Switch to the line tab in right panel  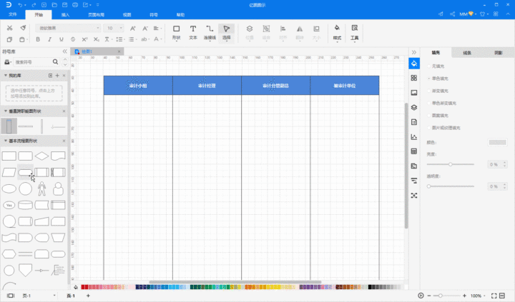pos(467,52)
